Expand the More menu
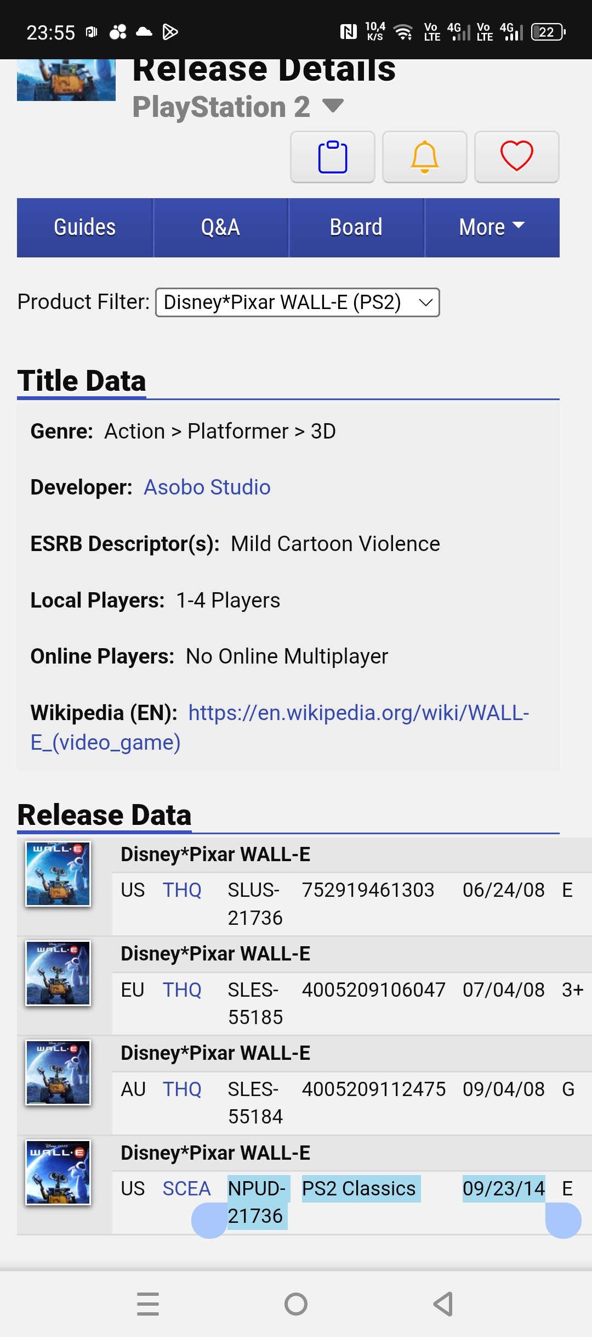This screenshot has height=1337, width=592. 492,227
